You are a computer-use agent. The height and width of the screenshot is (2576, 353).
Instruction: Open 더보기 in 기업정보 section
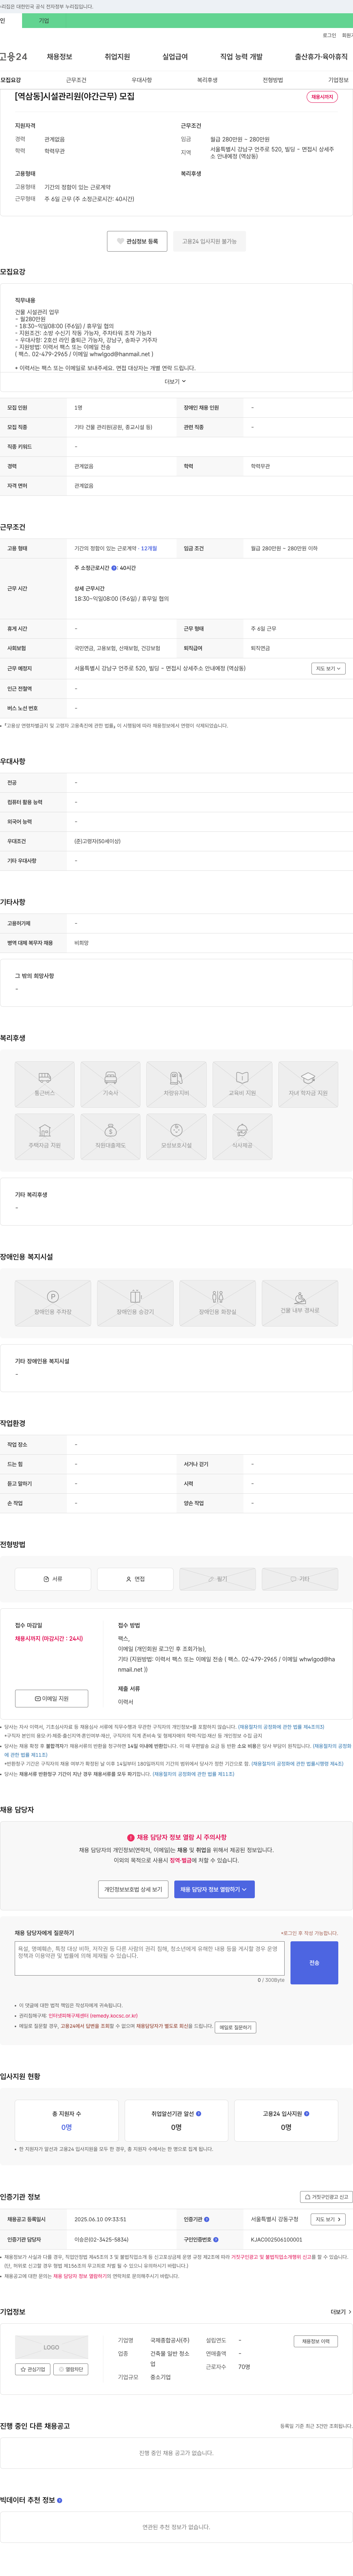coord(340,2312)
